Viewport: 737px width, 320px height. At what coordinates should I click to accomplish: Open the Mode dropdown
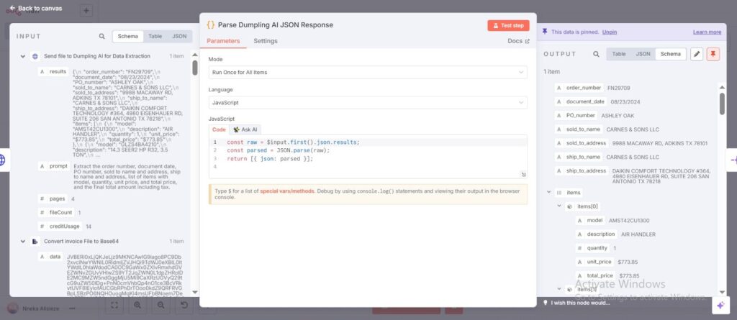click(368, 73)
